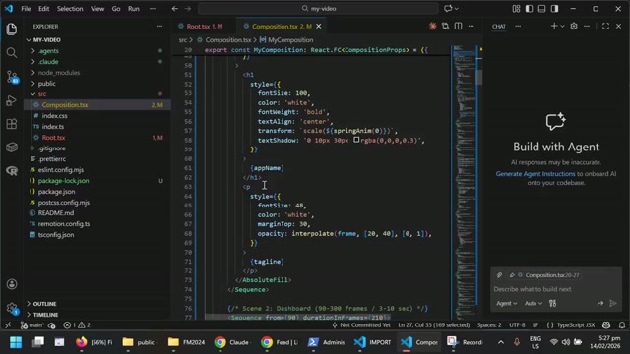
Task: Toggle the secondary side bar
Action: [x=555, y=9]
